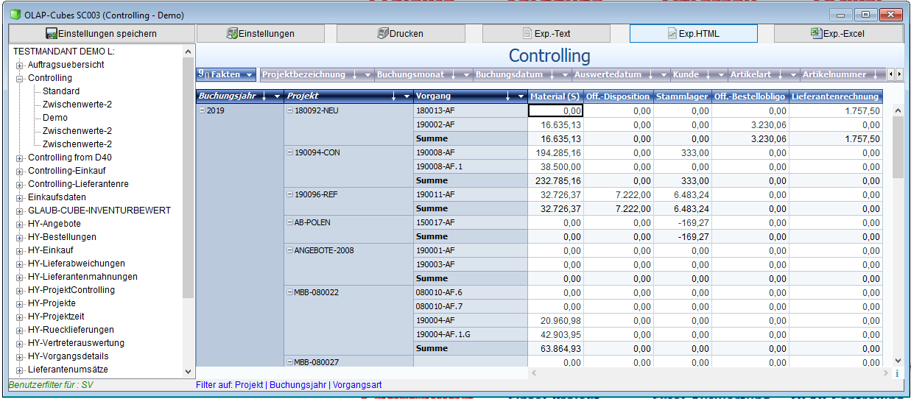Collapse the 2019 Buchungsjahr row
The image size is (911, 399).
202,110
